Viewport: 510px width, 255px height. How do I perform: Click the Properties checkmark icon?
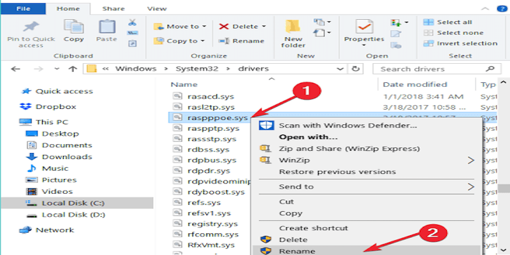click(x=364, y=27)
